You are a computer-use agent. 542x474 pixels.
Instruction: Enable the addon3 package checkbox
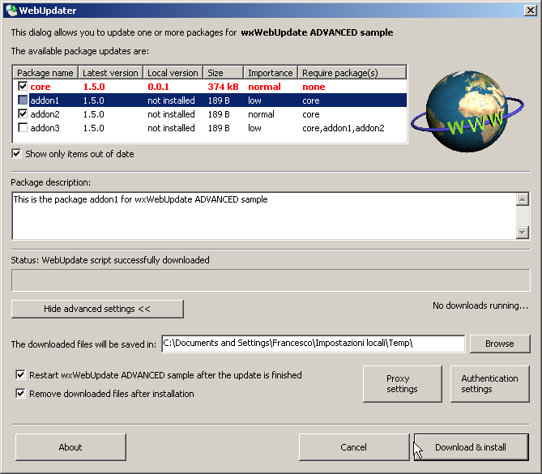(x=23, y=128)
